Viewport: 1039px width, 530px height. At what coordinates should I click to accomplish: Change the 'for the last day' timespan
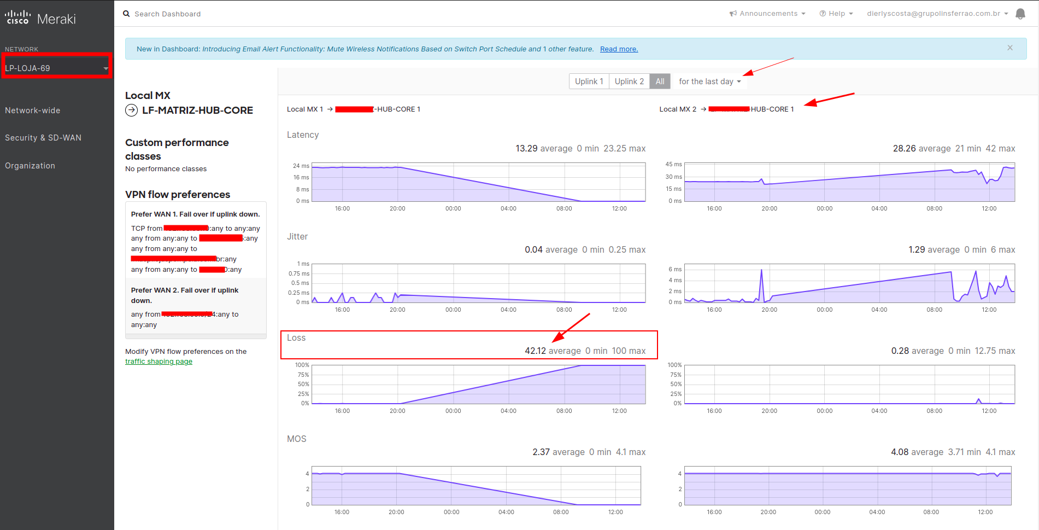709,81
